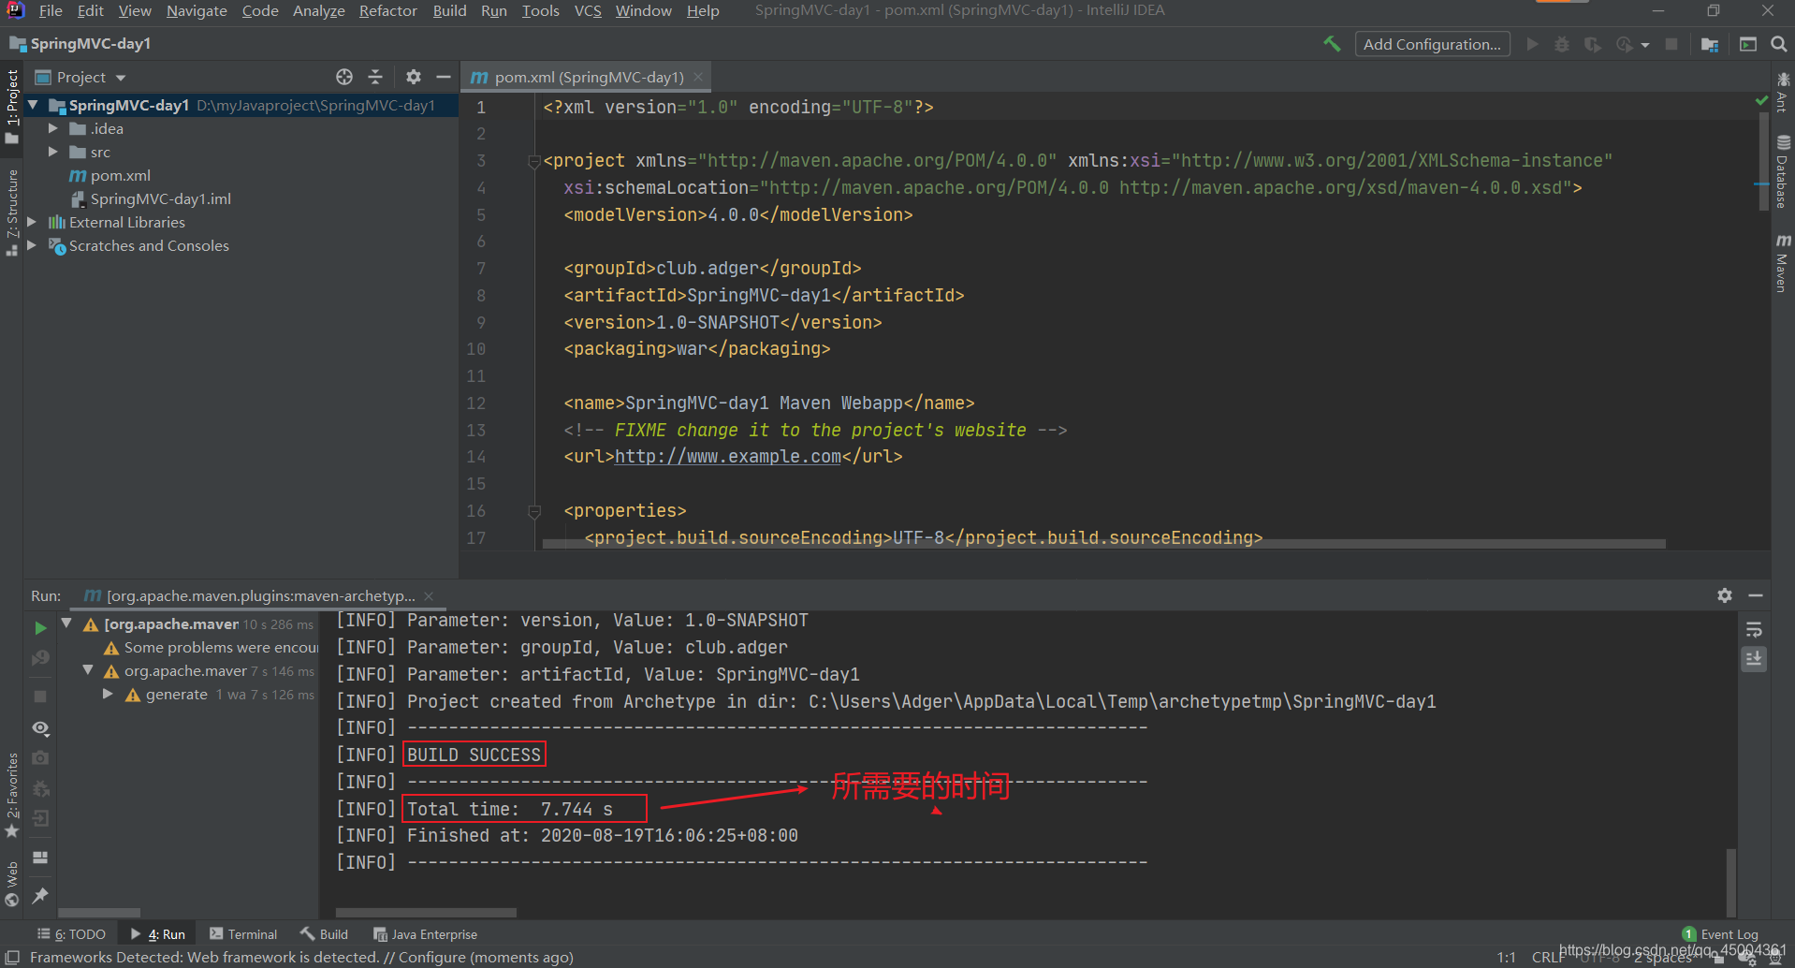This screenshot has height=968, width=1795.
Task: Toggle soft-wrap icon in Run console
Action: click(x=1754, y=629)
